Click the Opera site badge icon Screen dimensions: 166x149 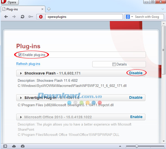point(41,17)
